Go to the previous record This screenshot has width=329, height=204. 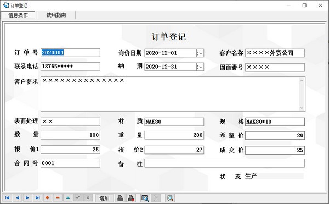coord(18,198)
